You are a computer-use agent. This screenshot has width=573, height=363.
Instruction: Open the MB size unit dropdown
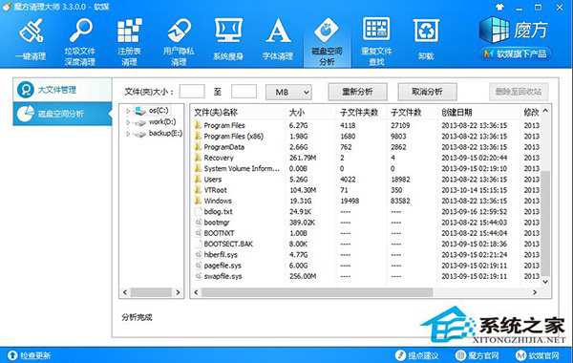point(288,92)
